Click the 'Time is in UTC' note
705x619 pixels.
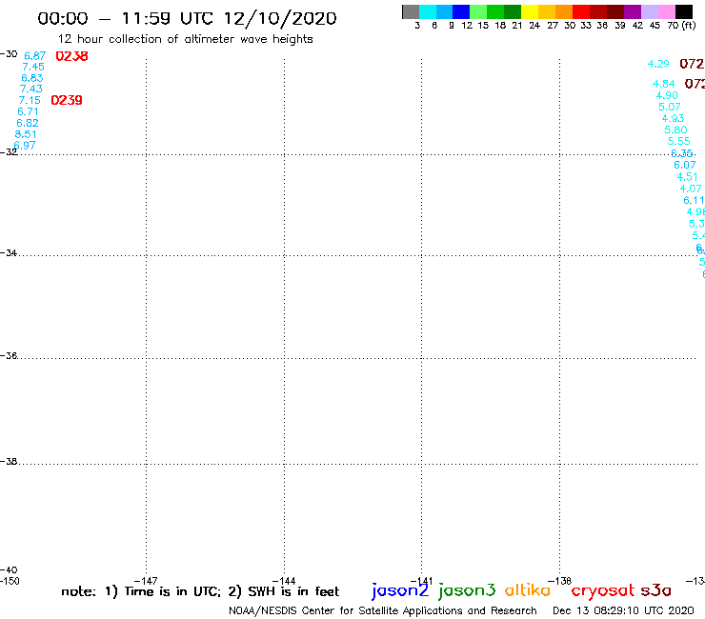coord(172,591)
